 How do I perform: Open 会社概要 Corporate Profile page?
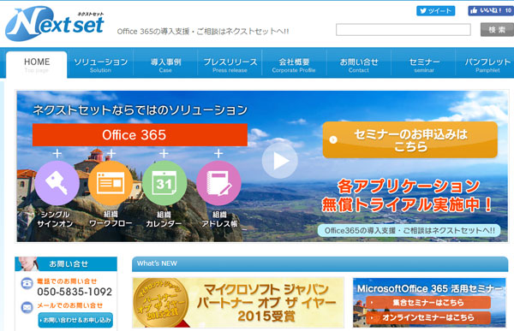(x=294, y=64)
